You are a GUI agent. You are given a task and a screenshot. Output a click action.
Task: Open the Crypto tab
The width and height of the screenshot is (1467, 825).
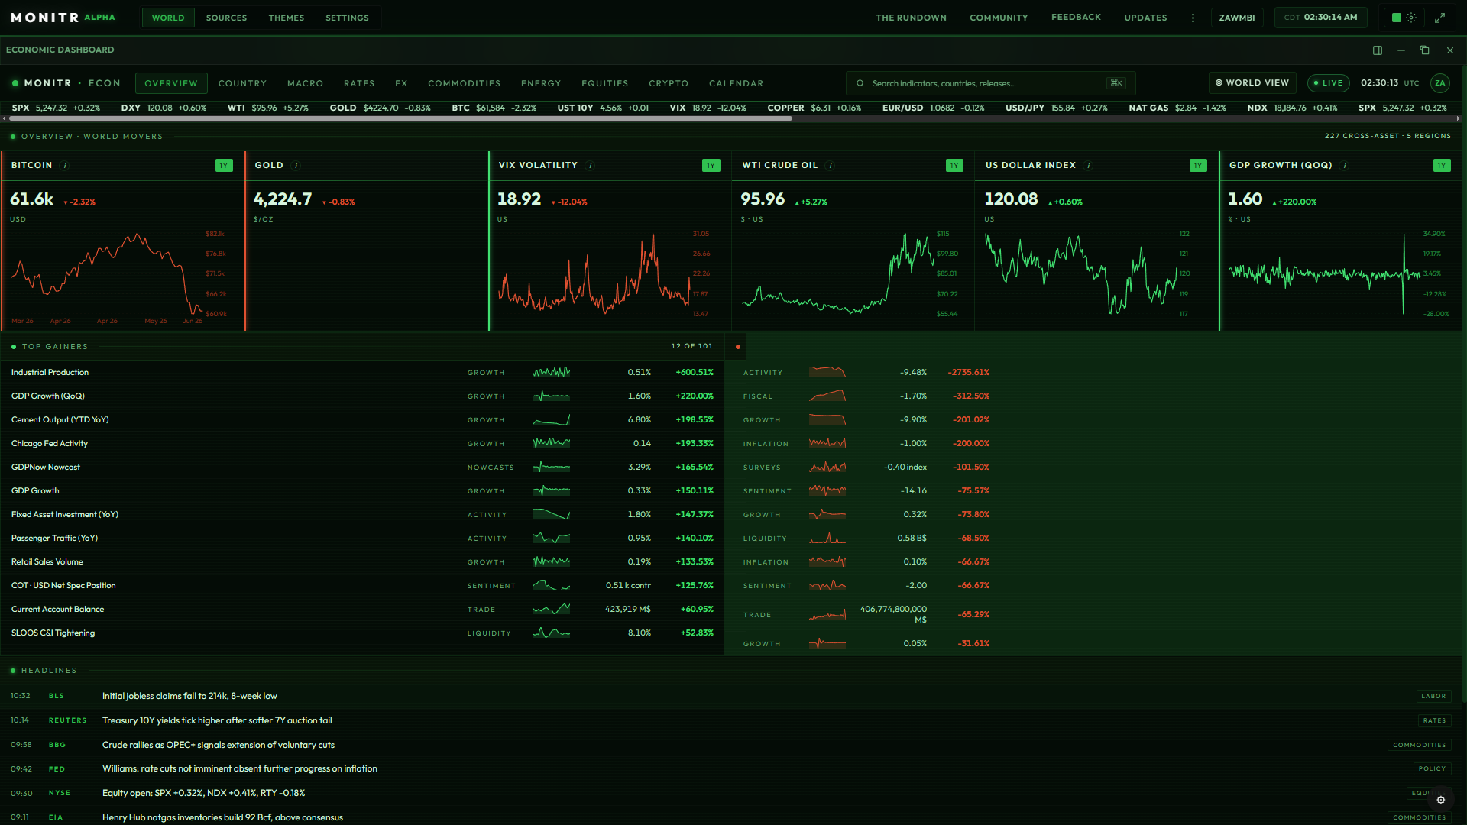pyautogui.click(x=669, y=83)
